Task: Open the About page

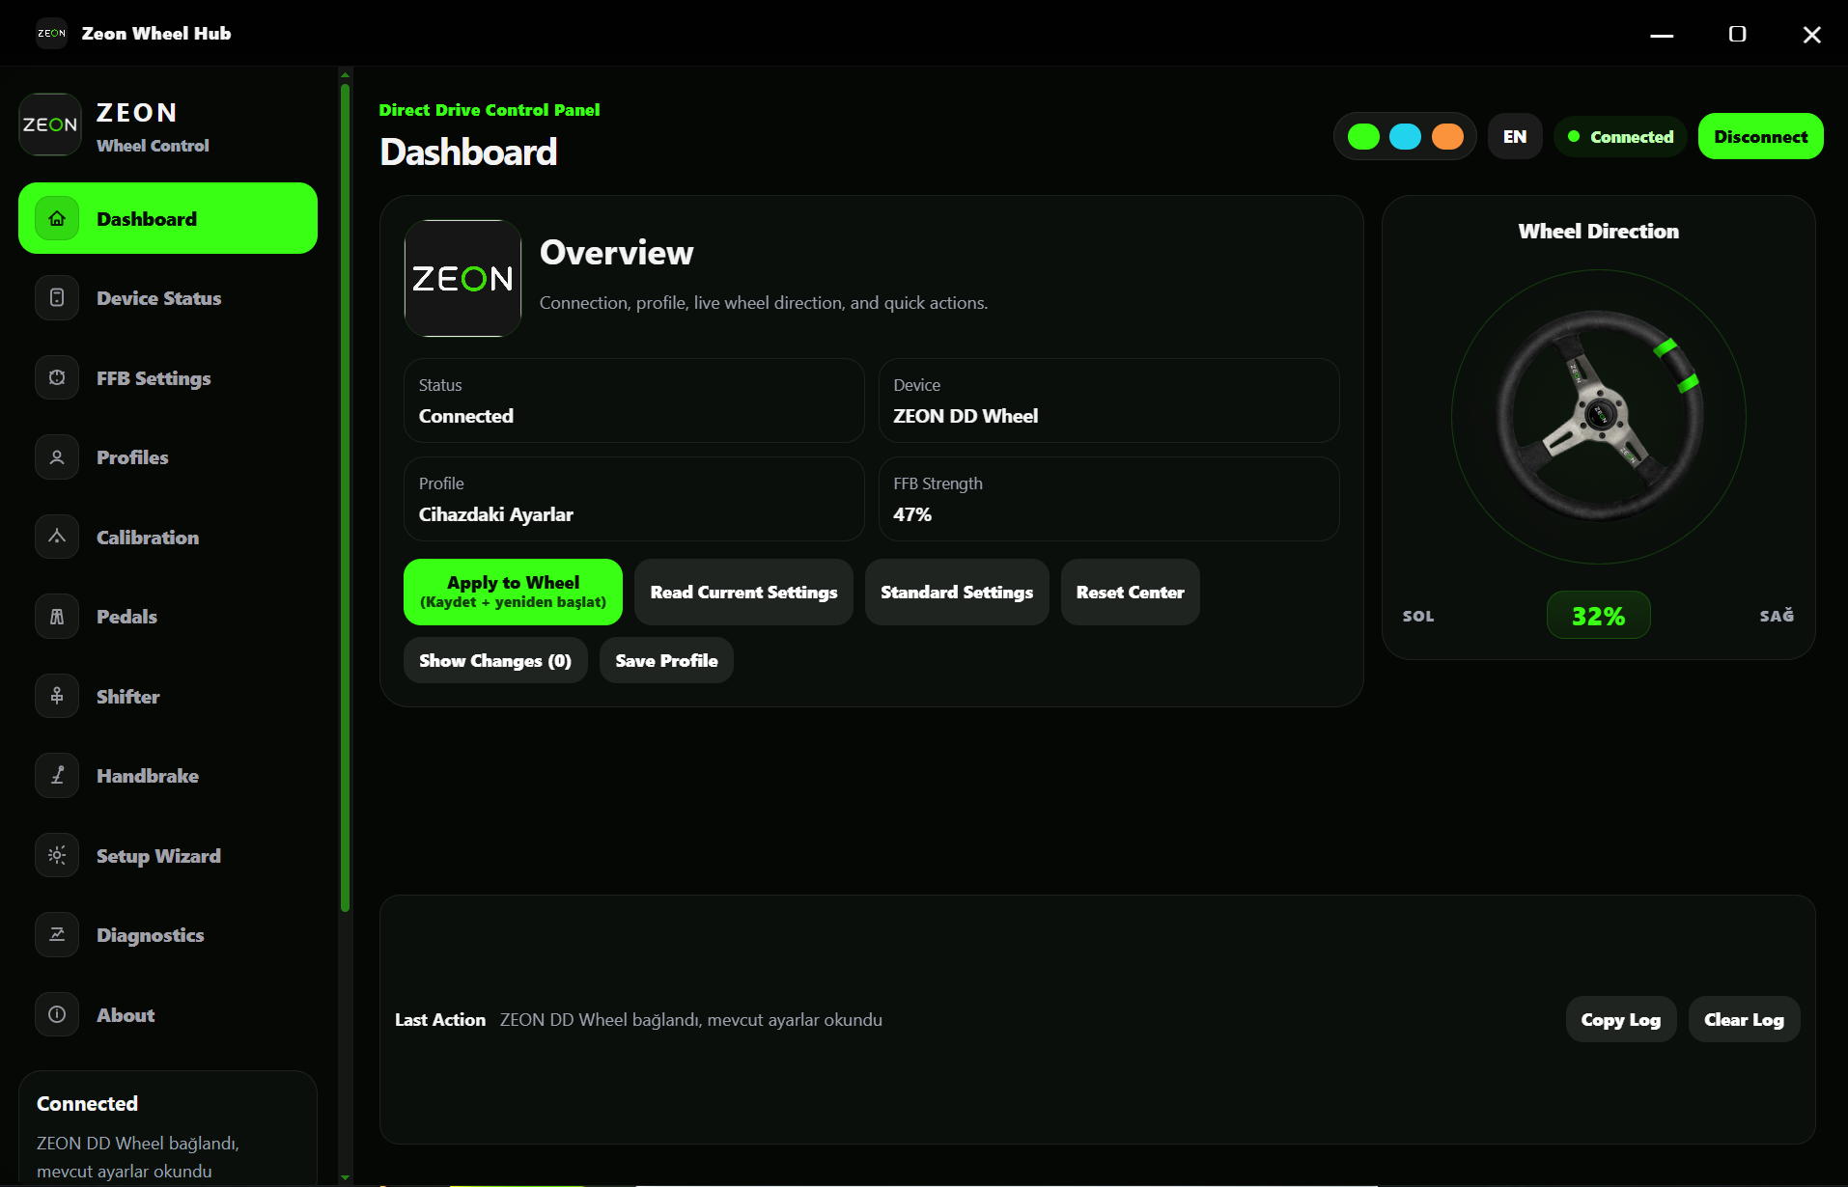Action: click(168, 1014)
